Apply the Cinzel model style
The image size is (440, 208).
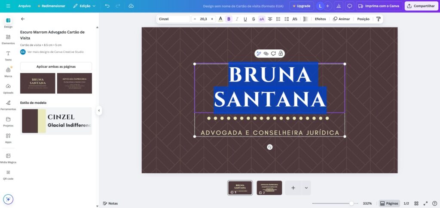(56, 121)
